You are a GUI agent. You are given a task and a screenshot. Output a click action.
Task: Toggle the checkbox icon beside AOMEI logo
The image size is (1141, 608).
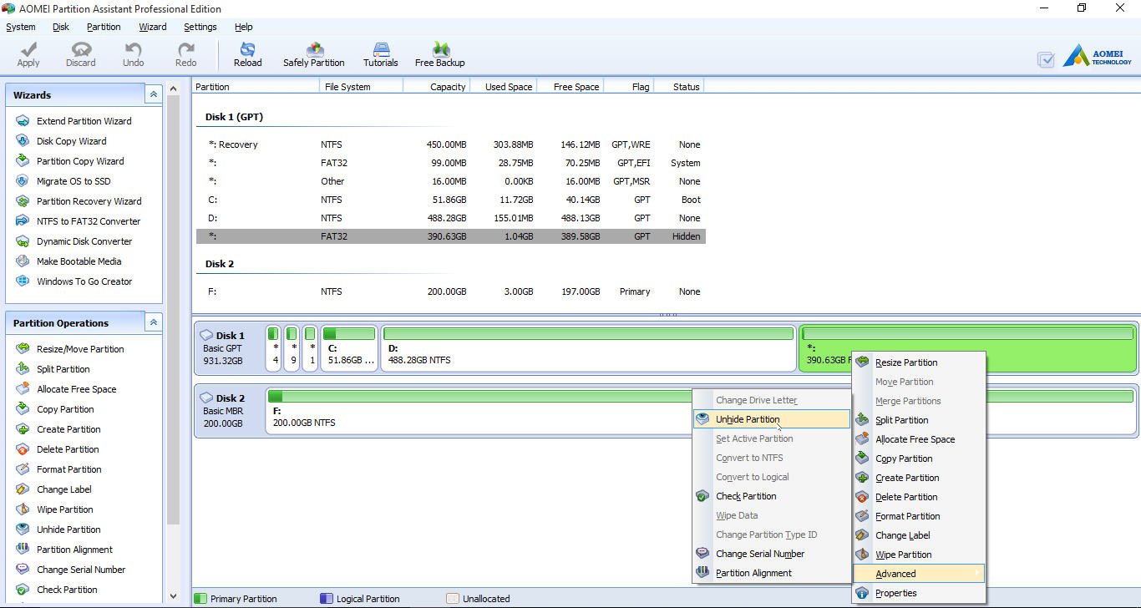point(1045,59)
